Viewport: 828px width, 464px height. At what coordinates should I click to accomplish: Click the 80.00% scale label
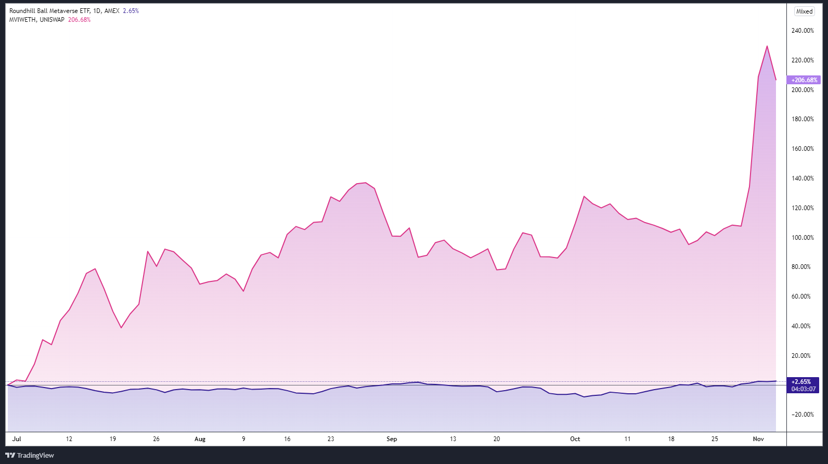[x=801, y=267]
